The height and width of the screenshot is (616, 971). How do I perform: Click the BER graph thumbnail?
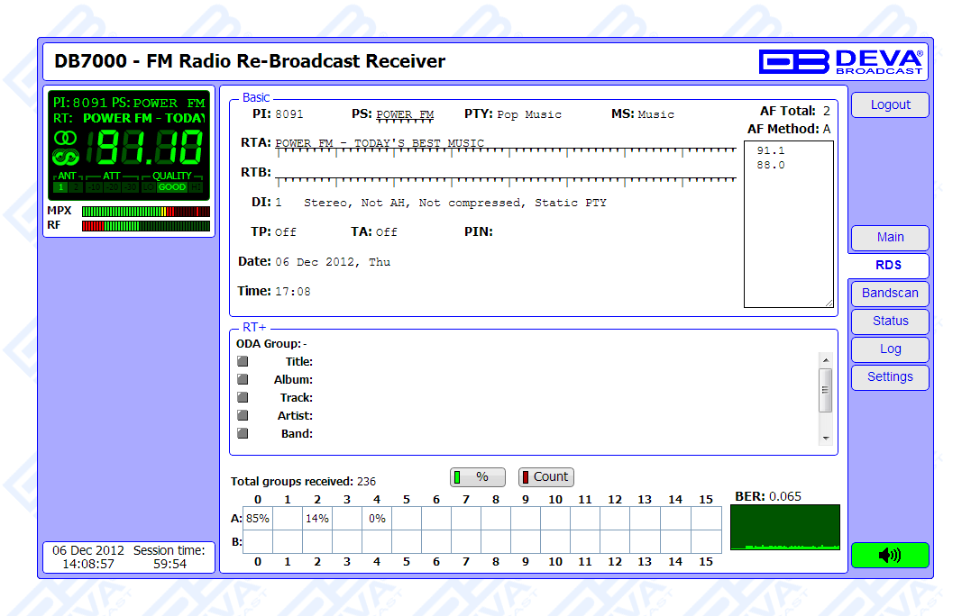[784, 527]
